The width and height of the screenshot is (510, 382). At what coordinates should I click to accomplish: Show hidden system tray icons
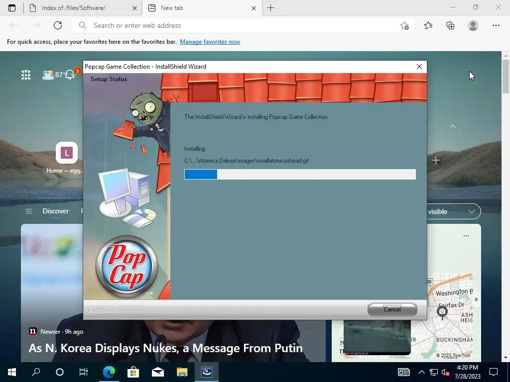click(x=421, y=372)
